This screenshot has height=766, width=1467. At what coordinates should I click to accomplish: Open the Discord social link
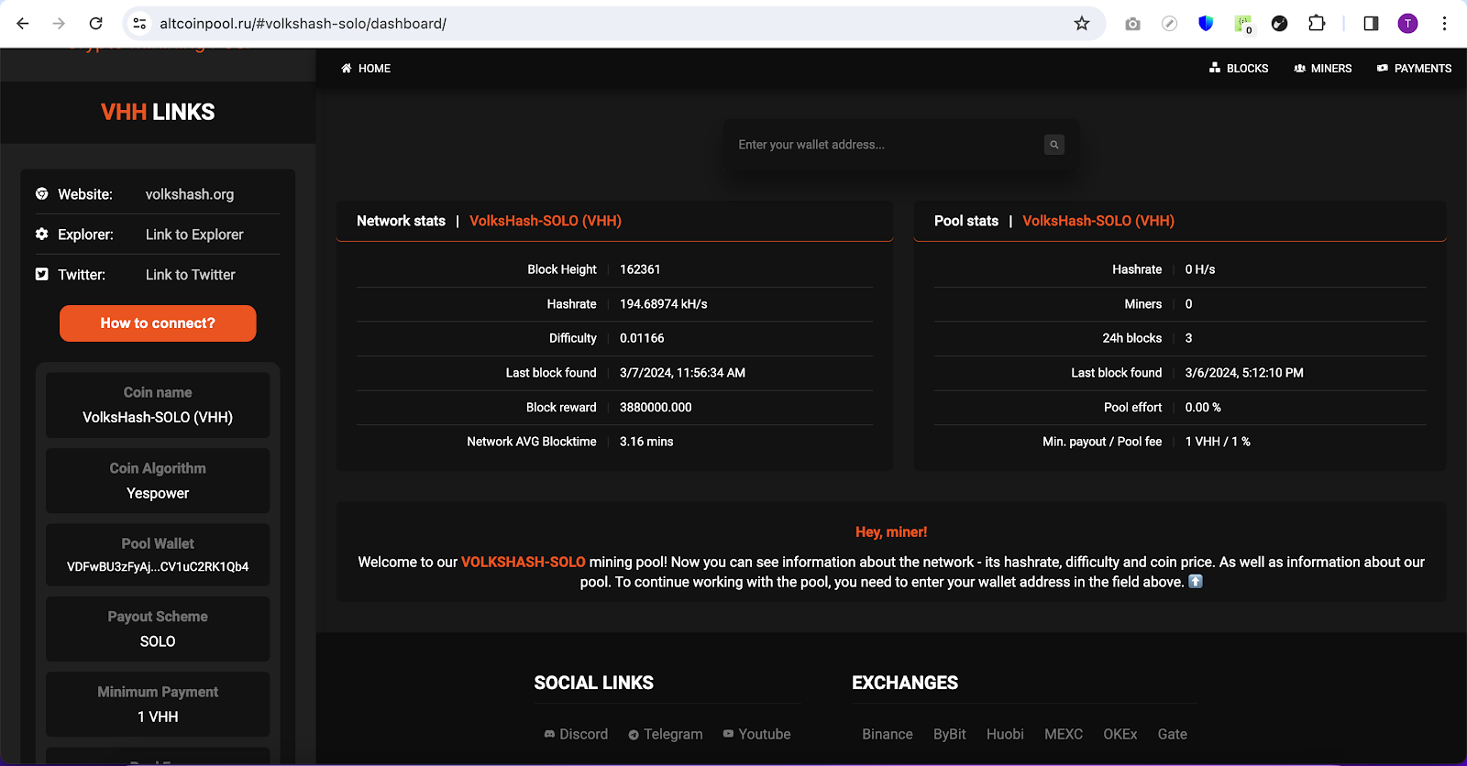pyautogui.click(x=576, y=735)
